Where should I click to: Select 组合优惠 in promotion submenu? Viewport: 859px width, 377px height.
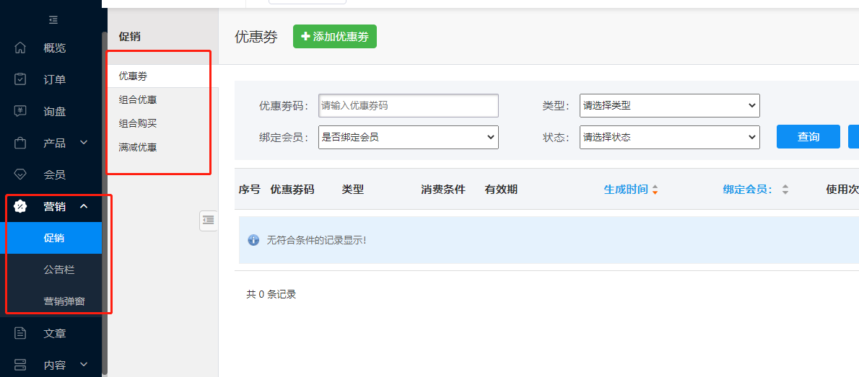click(x=138, y=99)
